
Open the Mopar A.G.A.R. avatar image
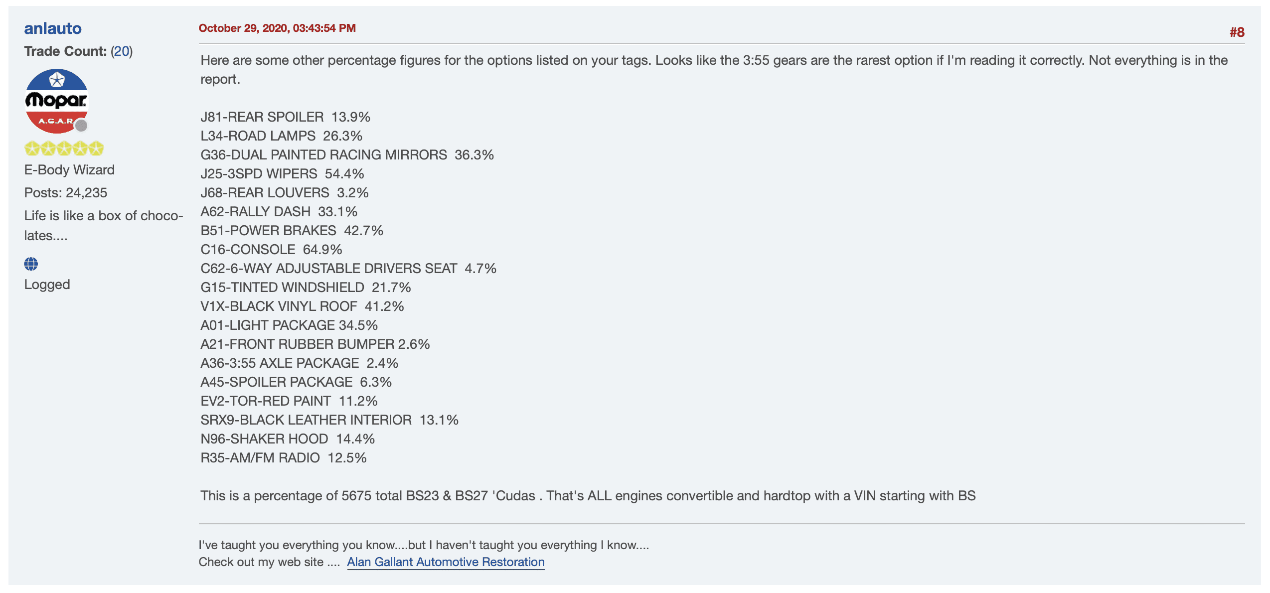pos(56,101)
